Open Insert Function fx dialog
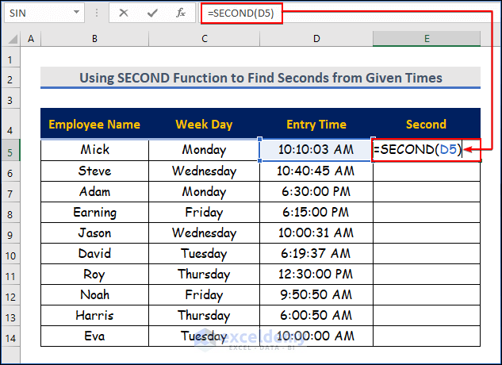Screen dimensions: 502x365 point(181,13)
